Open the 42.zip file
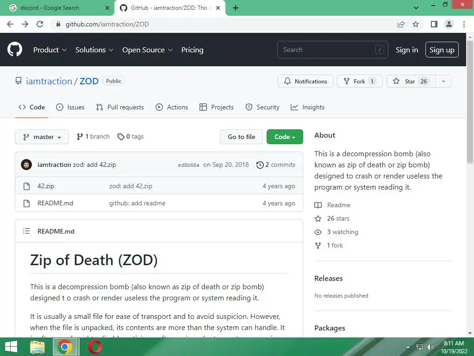 click(46, 186)
